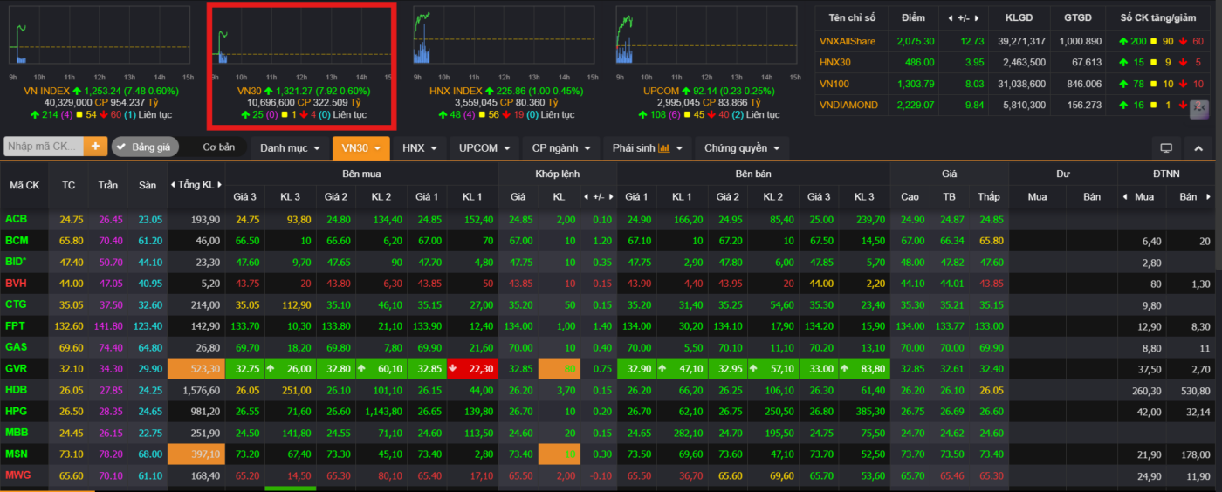Open the Danh mục dropdown
This screenshot has width=1222, height=492.
click(291, 147)
